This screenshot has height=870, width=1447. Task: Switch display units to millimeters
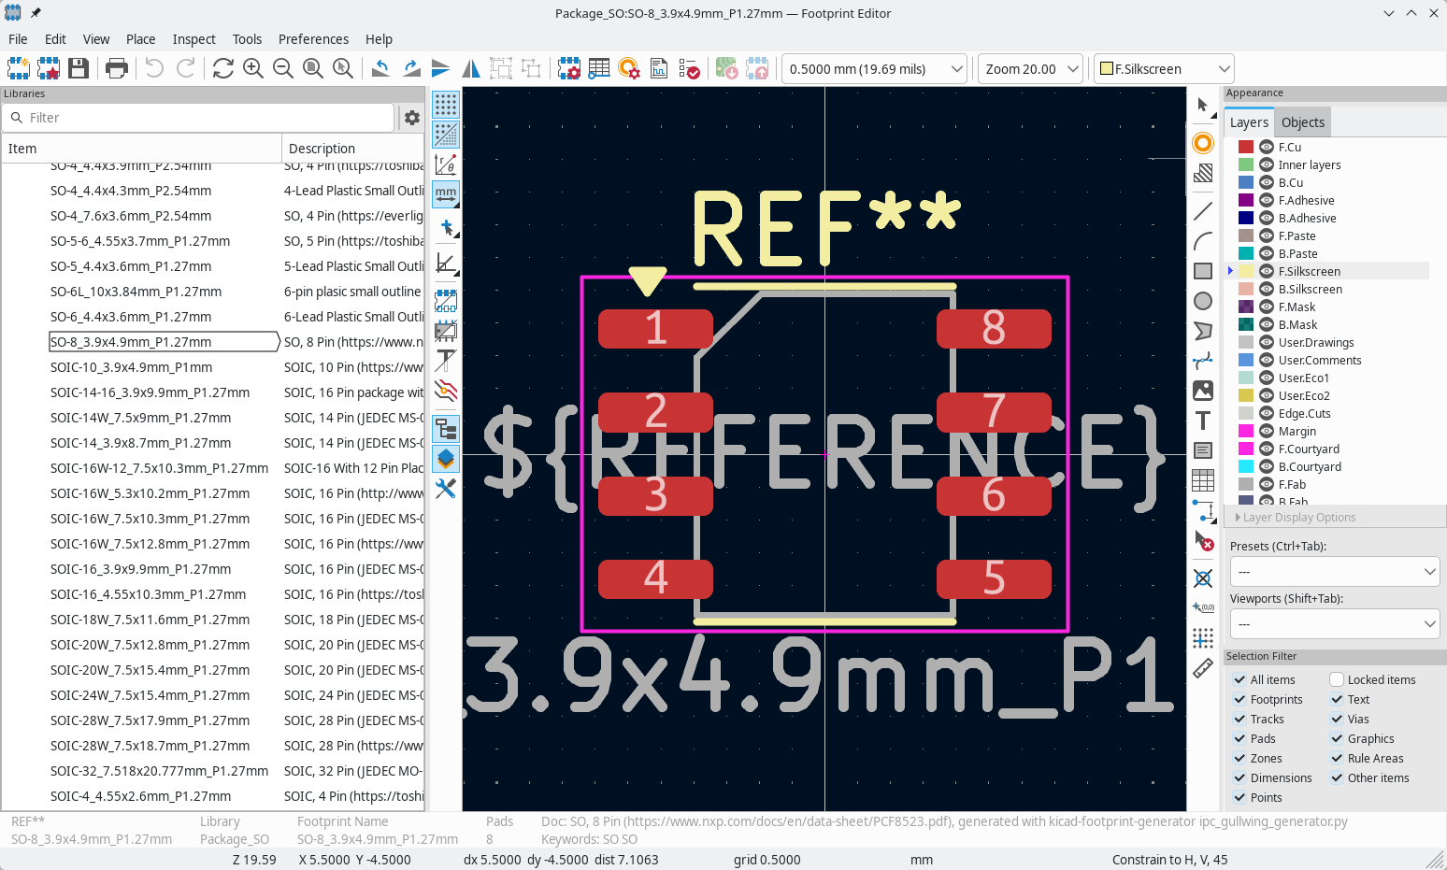pyautogui.click(x=446, y=194)
